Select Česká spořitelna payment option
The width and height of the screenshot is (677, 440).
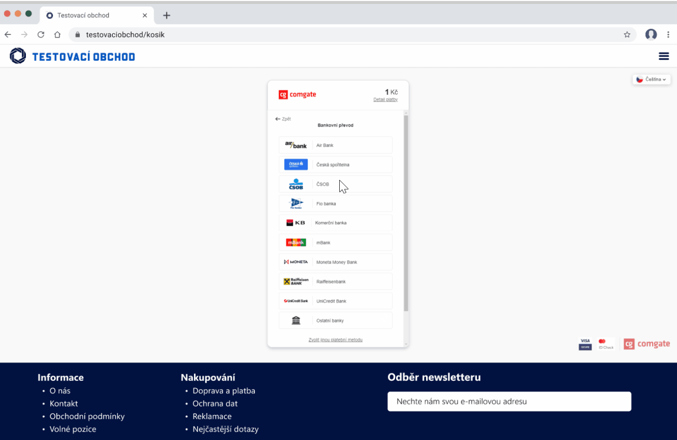335,164
